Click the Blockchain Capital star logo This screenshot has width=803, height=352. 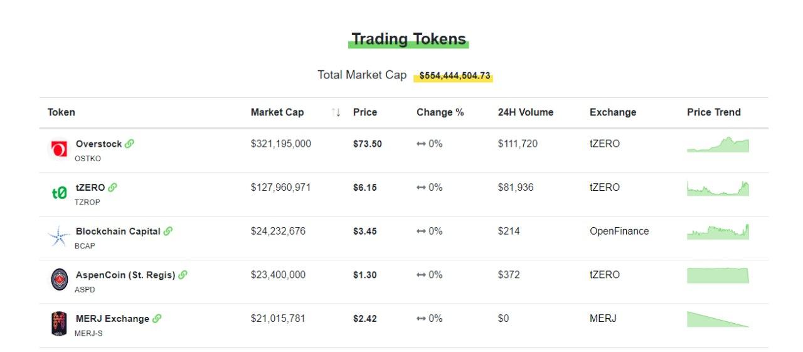(59, 237)
